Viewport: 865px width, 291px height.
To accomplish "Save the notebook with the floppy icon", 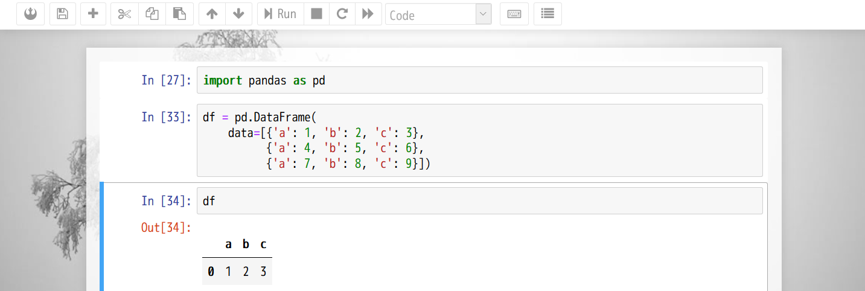I will [63, 14].
